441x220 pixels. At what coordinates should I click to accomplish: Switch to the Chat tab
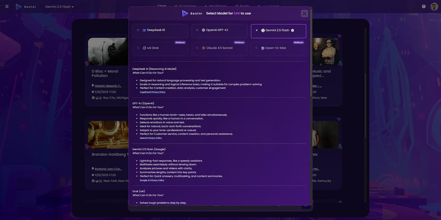(x=162, y=6)
